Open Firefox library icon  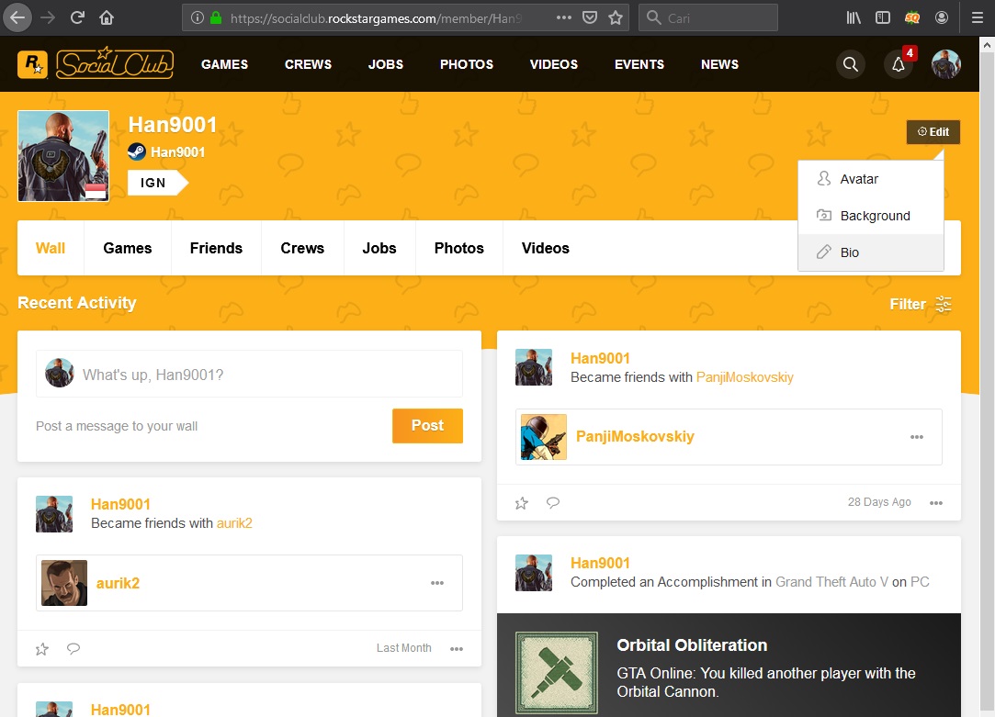click(854, 17)
